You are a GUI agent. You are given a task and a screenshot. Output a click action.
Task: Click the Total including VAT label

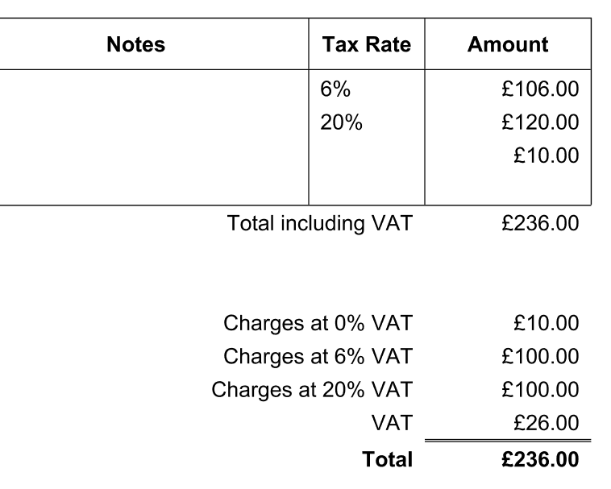[x=319, y=223]
